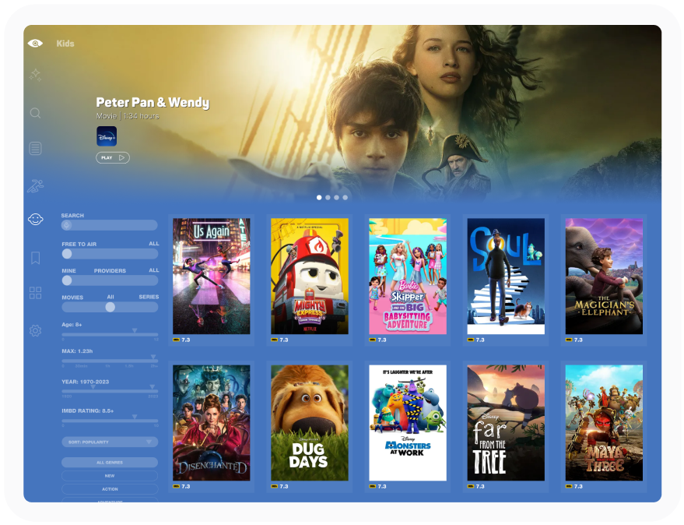Open the apps grid icon in sidebar

pyautogui.click(x=35, y=294)
